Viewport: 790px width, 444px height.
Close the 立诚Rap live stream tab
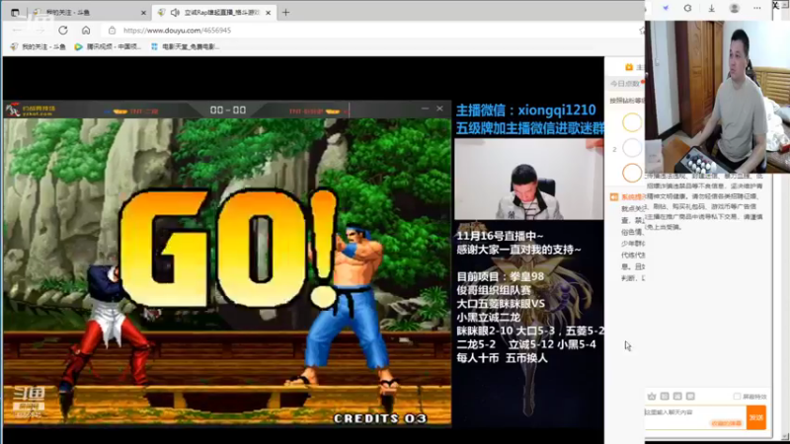(268, 13)
